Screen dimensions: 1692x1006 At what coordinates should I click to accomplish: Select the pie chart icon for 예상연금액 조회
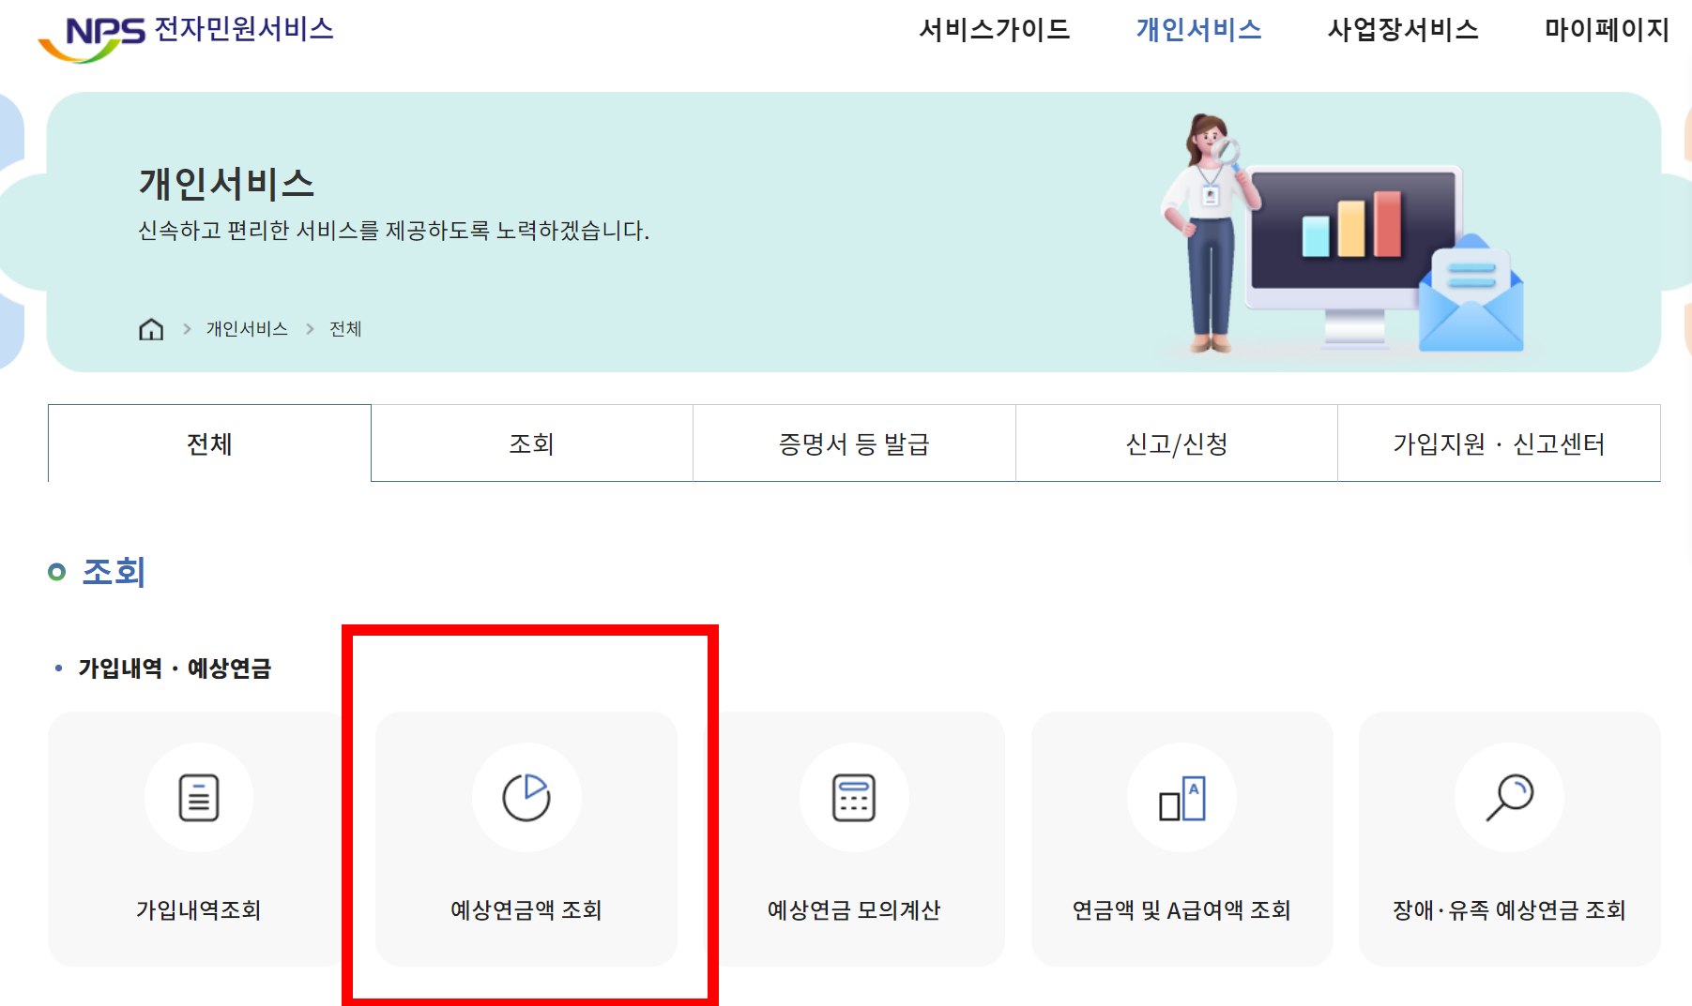coord(526,798)
